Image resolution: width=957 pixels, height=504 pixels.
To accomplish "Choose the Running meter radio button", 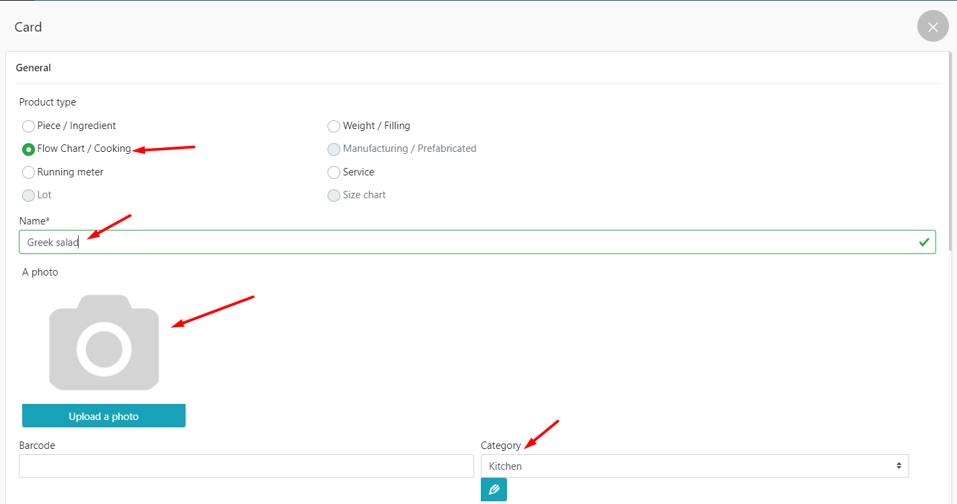I will 28,173.
